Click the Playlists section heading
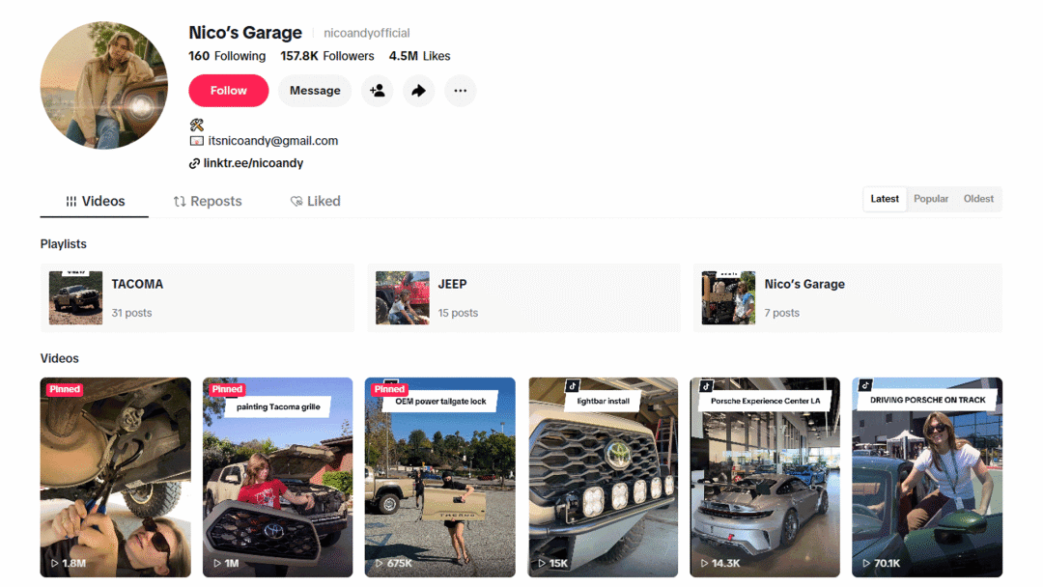 click(63, 244)
